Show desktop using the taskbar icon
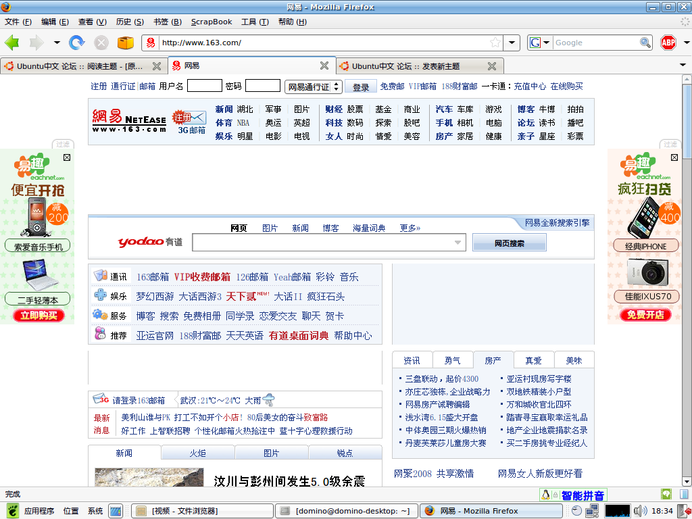 click(x=116, y=511)
